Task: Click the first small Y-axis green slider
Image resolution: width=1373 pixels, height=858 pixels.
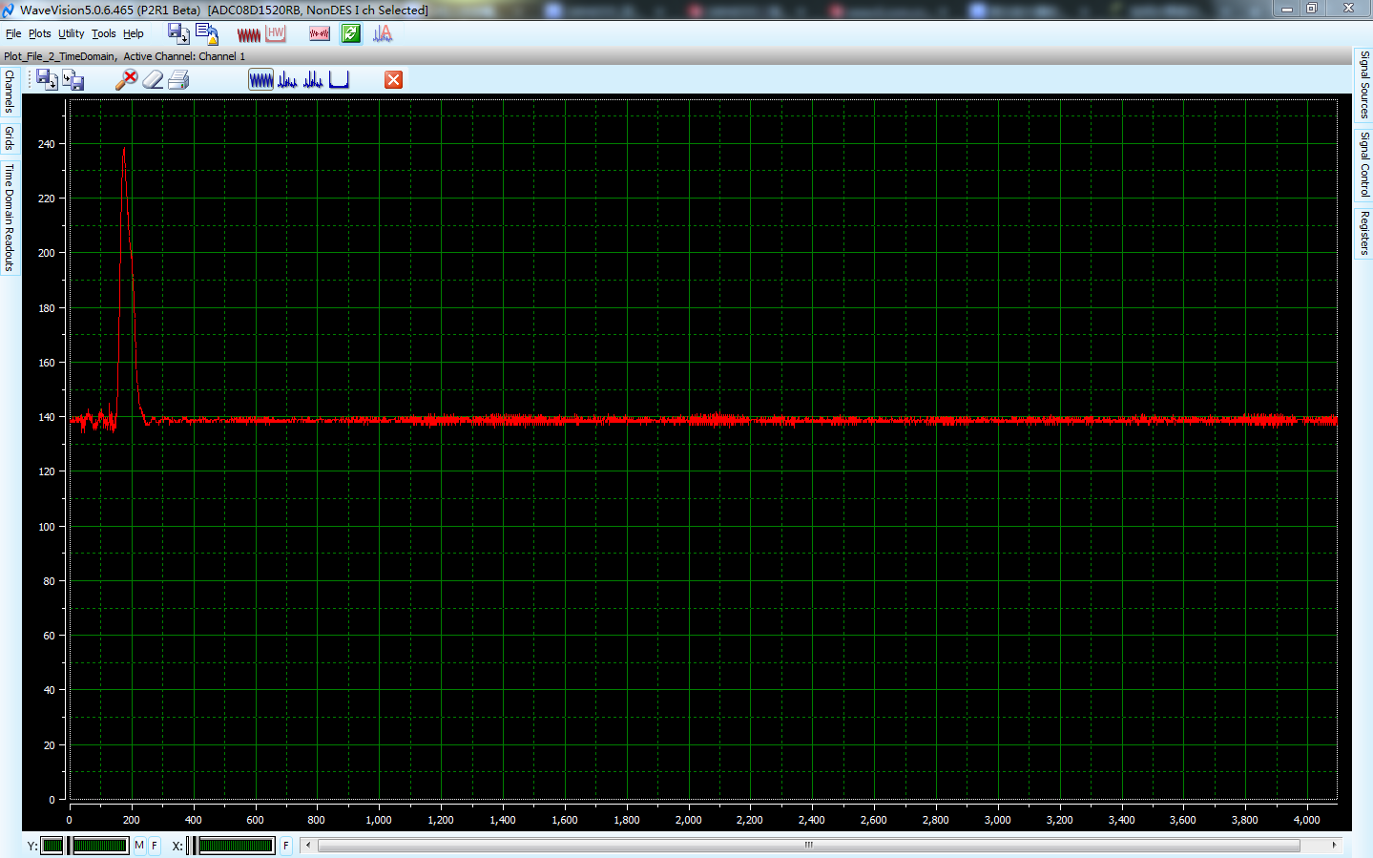Action: [52, 846]
